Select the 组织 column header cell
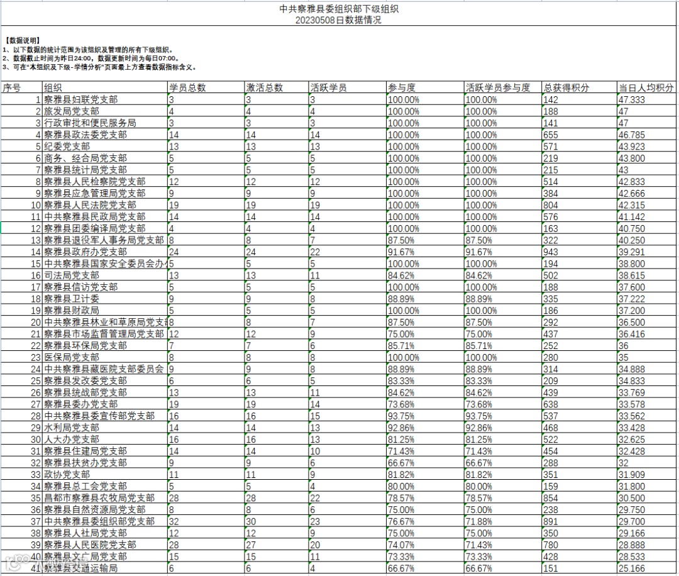679x576 pixels. 105,87
